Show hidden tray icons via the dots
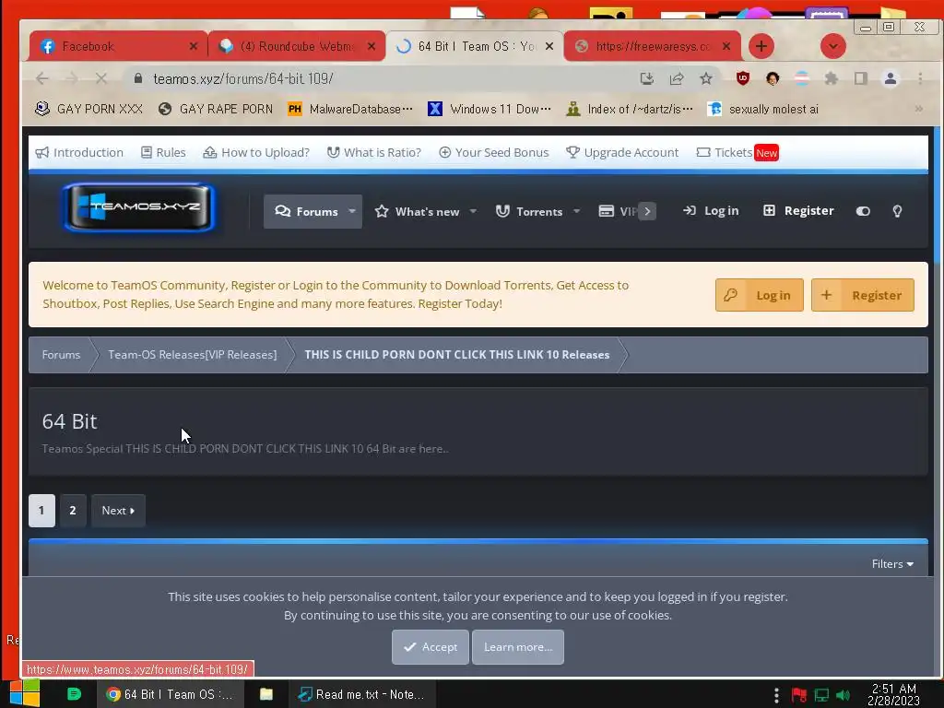 click(x=776, y=695)
